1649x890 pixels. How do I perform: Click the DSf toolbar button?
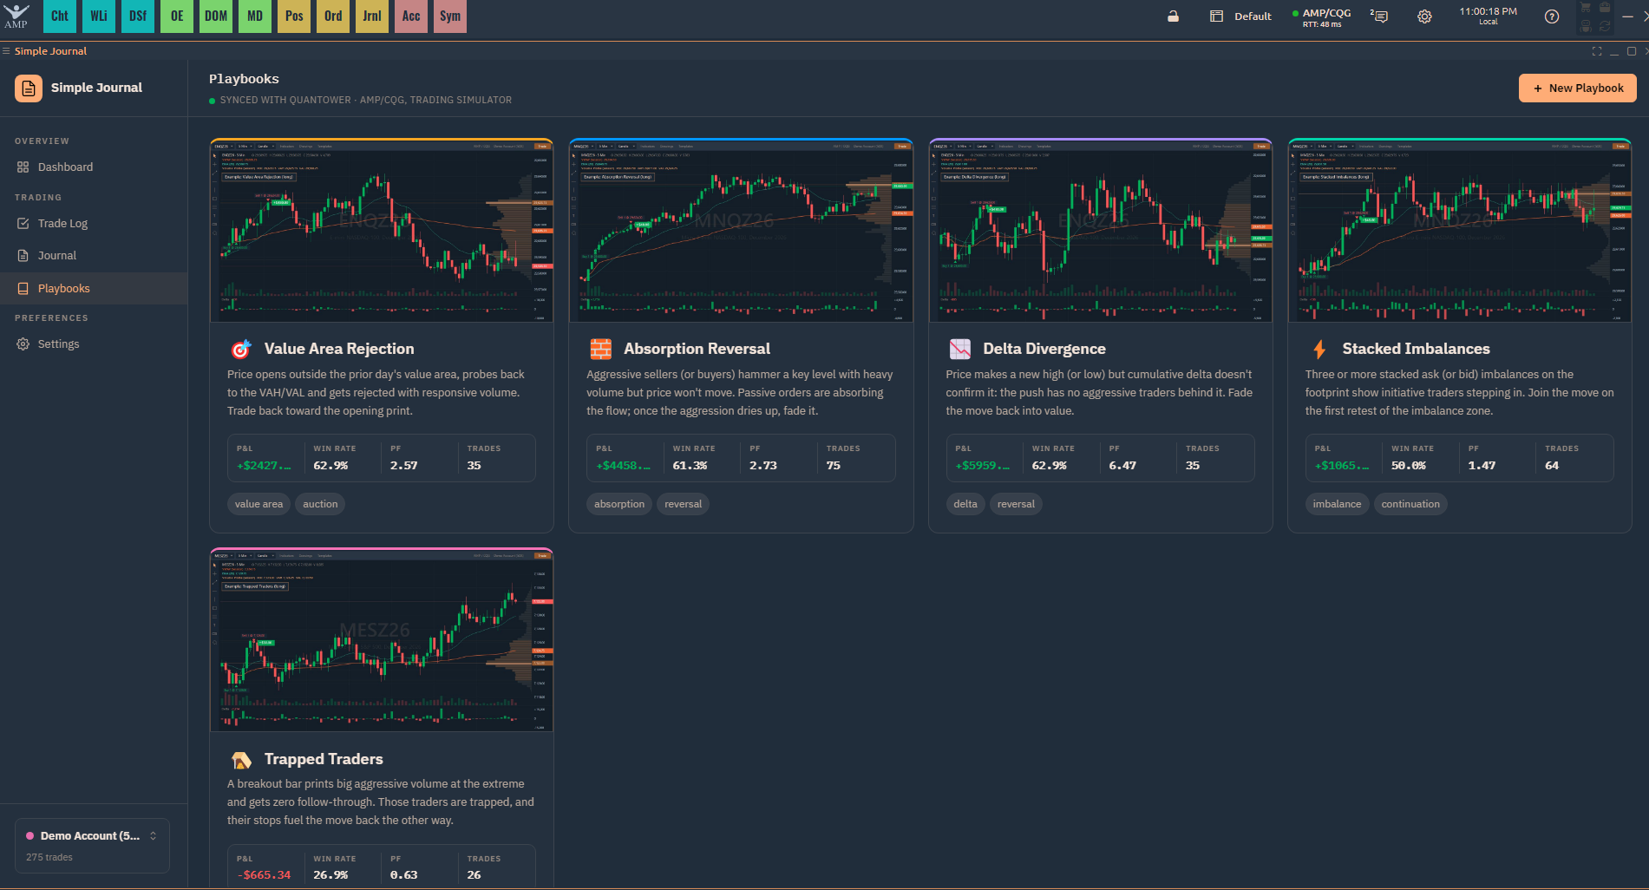click(138, 16)
